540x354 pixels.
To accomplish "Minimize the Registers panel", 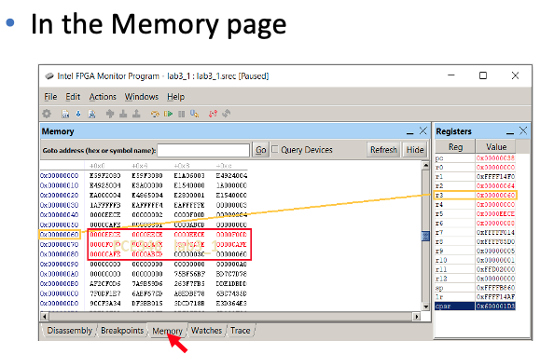I will coord(510,132).
